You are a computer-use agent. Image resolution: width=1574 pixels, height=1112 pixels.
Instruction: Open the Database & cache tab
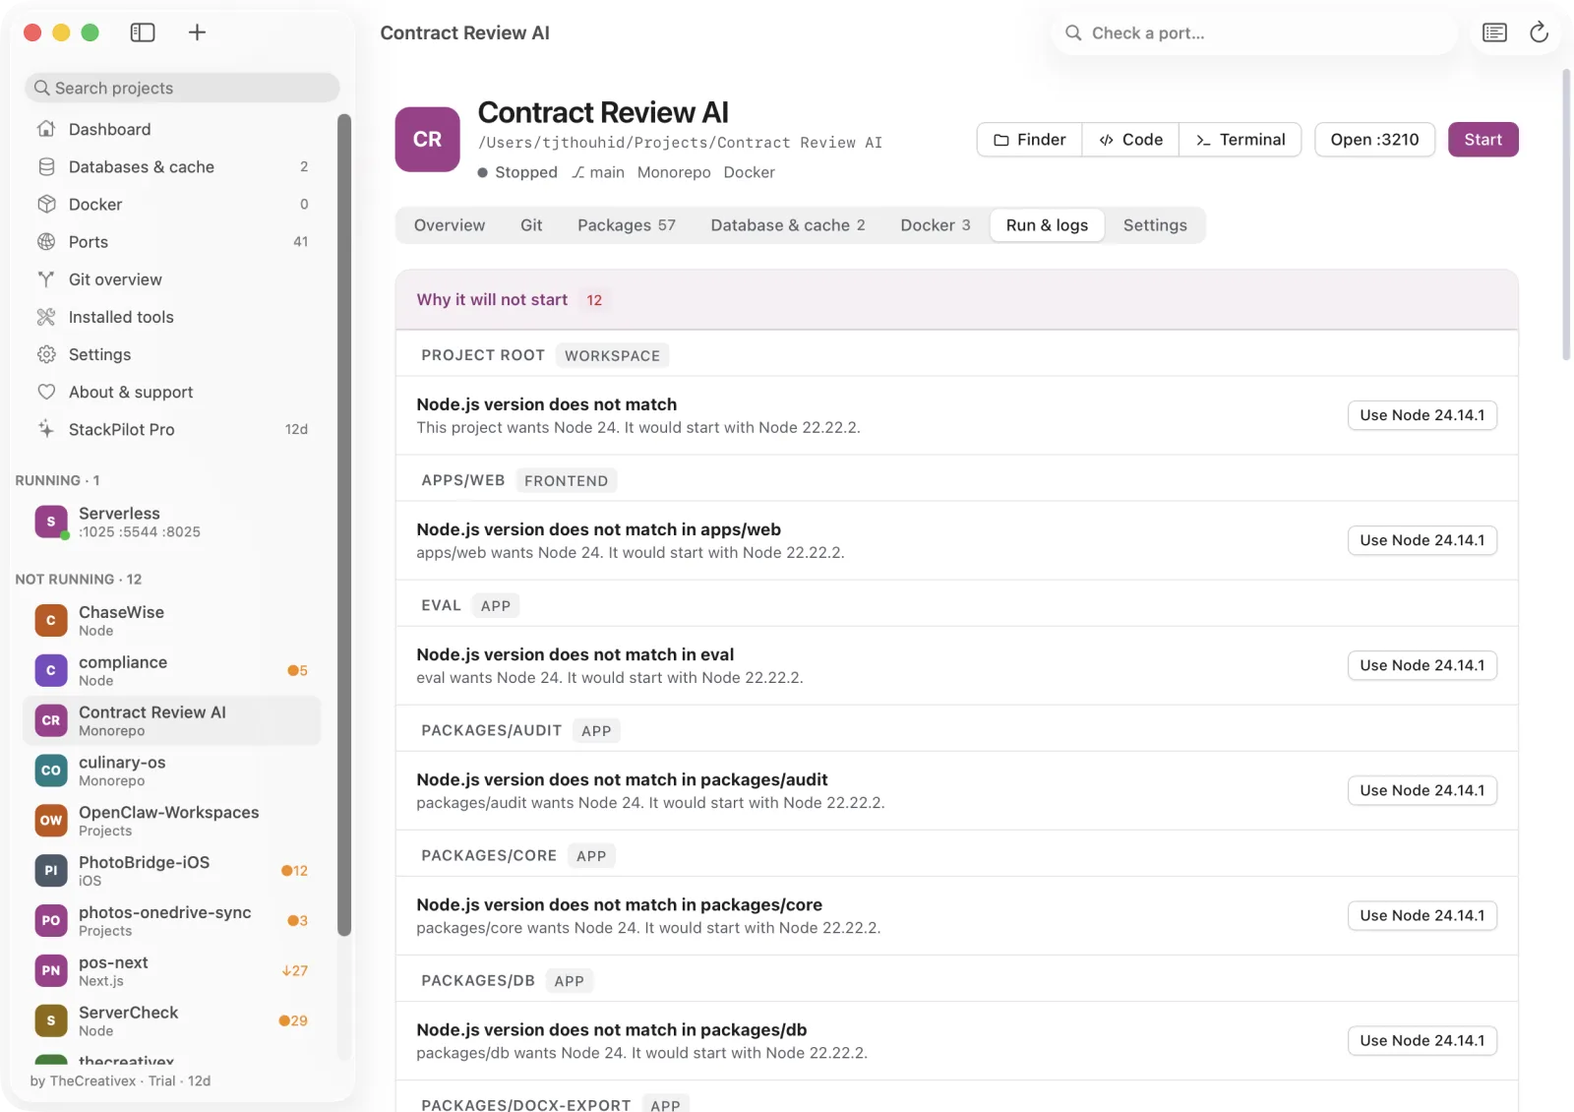pos(788,225)
